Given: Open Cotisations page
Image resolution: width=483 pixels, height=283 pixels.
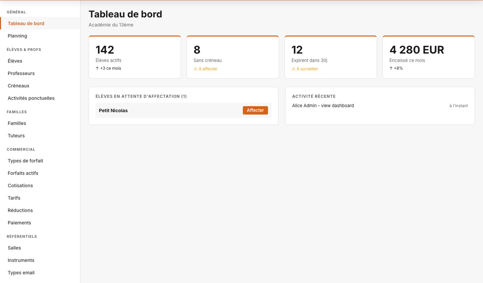Looking at the screenshot, I should coord(40,186).
